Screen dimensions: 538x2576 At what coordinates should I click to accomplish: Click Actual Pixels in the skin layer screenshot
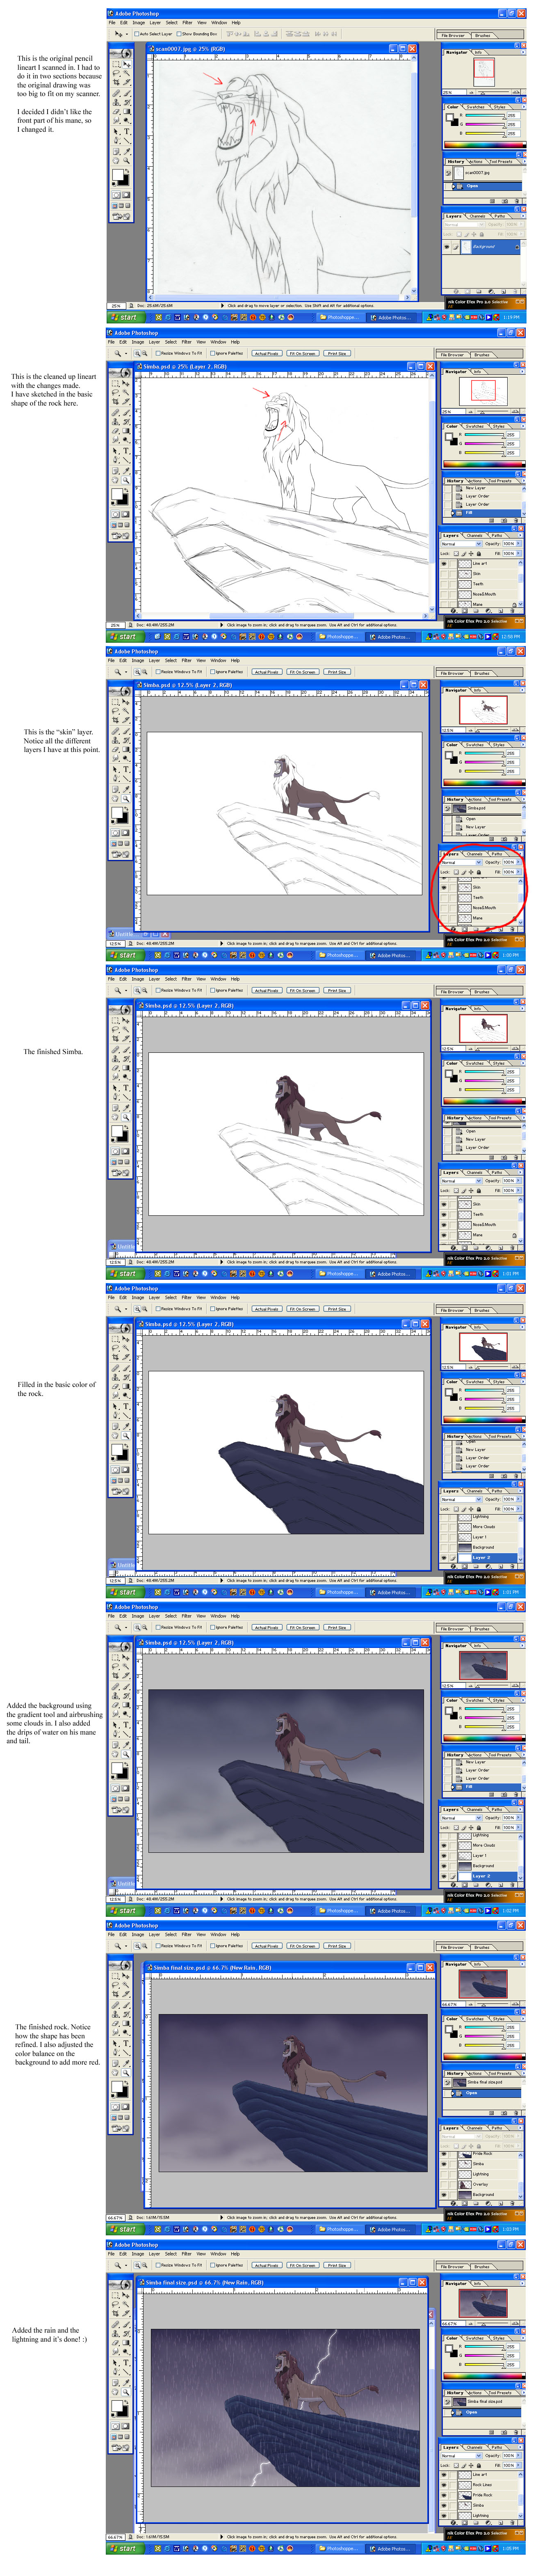(267, 672)
